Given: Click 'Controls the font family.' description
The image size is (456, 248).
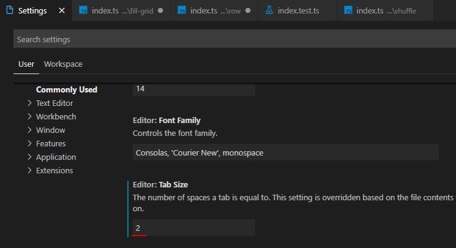Looking at the screenshot, I should (x=175, y=133).
